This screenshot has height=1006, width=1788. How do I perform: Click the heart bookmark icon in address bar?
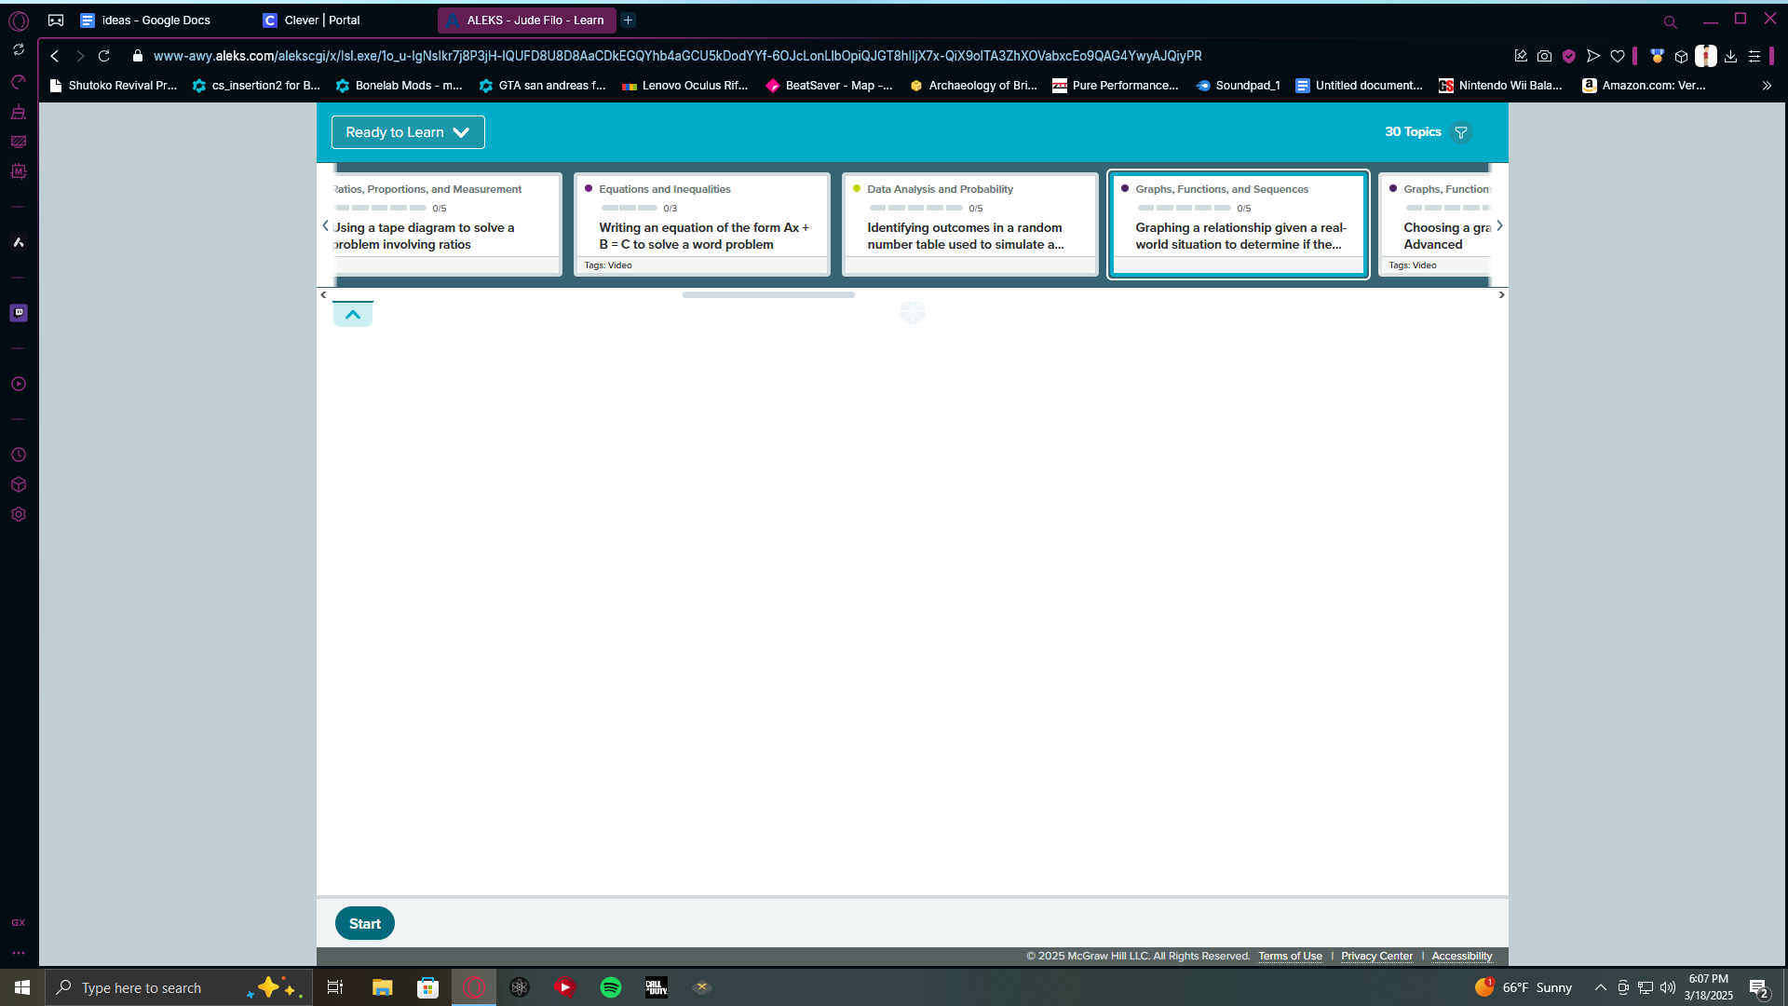[x=1618, y=56]
